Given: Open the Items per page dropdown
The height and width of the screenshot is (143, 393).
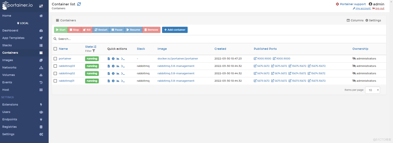Looking at the screenshot, I should 372,90.
